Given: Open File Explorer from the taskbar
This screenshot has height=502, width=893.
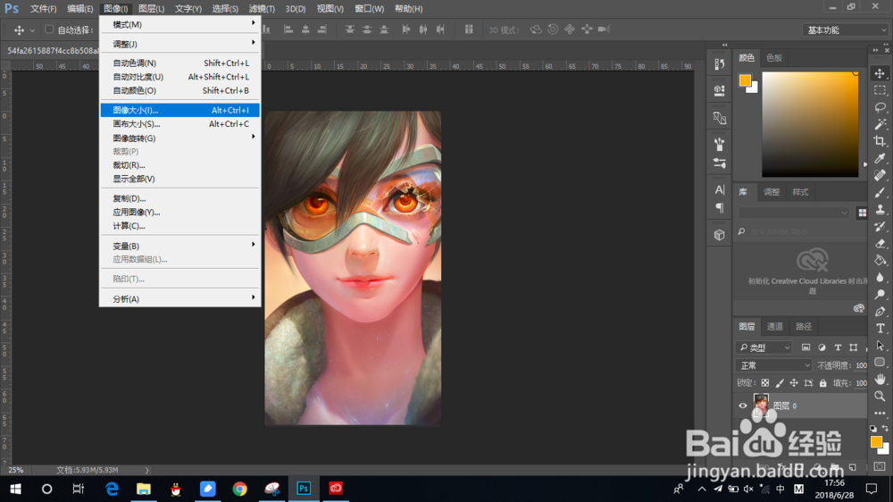Looking at the screenshot, I should tap(144, 489).
